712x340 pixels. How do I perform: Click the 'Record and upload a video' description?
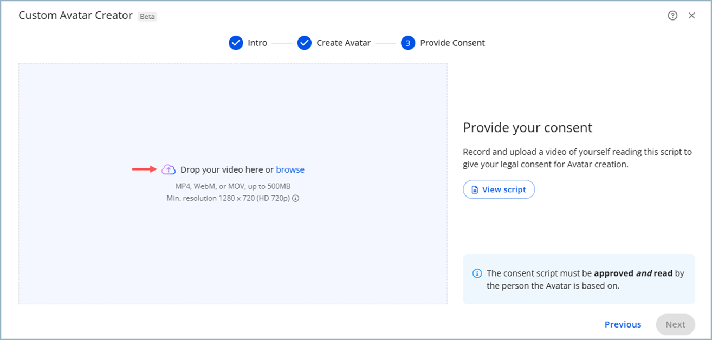[x=578, y=158]
